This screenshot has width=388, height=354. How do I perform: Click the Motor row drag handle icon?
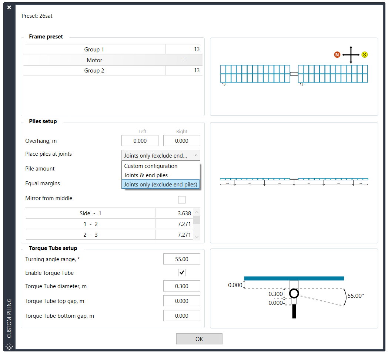[184, 59]
